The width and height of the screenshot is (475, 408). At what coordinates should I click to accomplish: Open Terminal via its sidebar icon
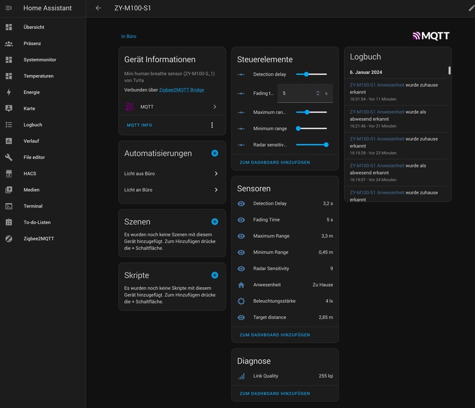[8, 206]
